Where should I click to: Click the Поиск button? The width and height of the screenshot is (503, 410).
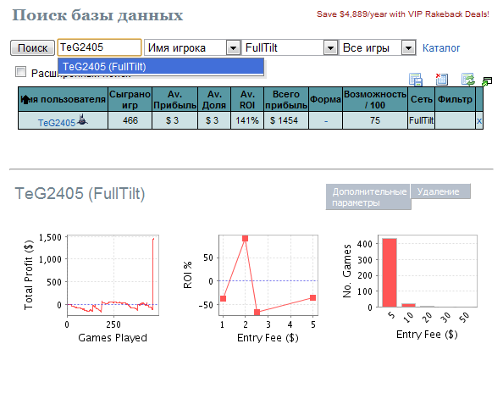pyautogui.click(x=32, y=47)
